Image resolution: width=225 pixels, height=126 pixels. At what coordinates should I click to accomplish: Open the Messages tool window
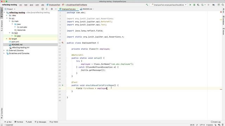40,122
